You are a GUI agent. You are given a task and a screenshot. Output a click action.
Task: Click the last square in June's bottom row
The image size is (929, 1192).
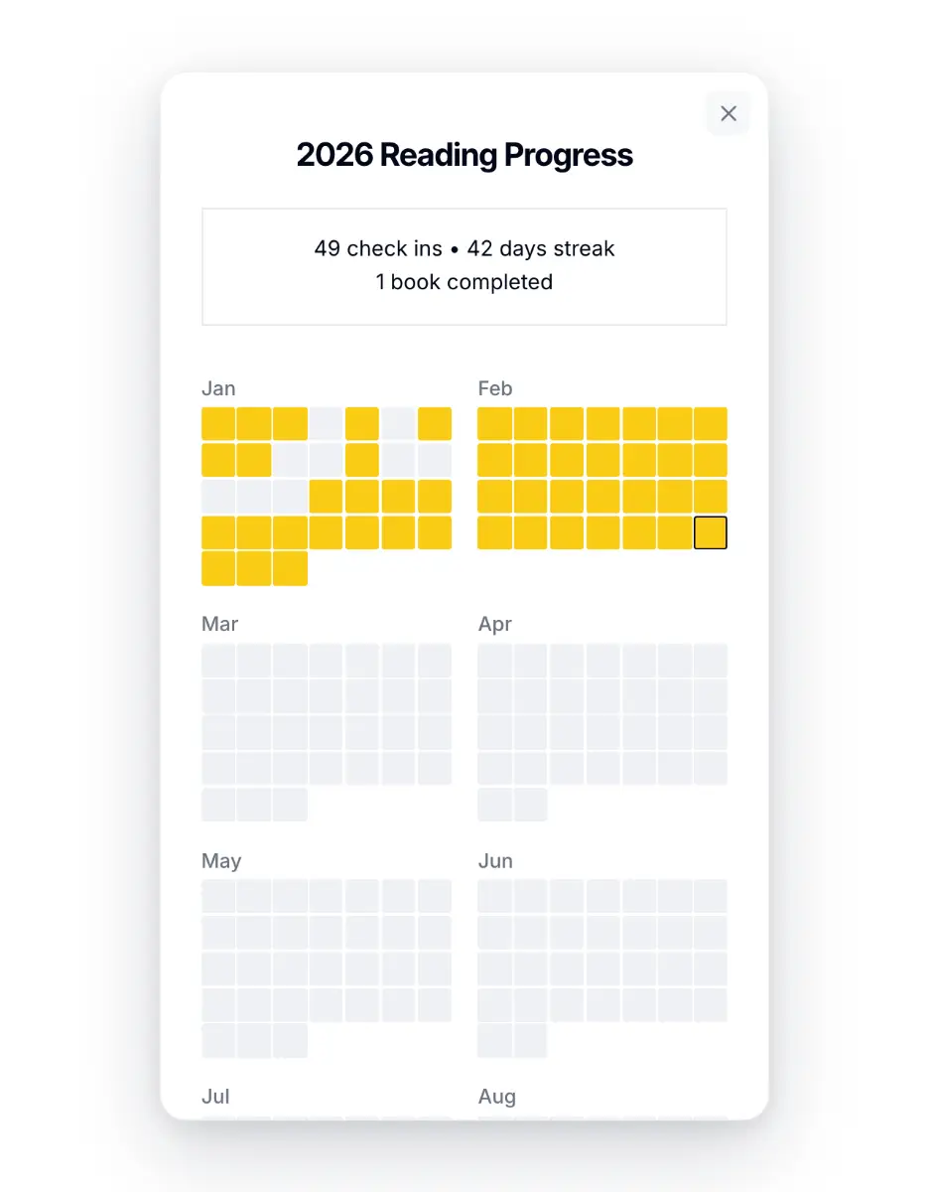pyautogui.click(x=531, y=1041)
